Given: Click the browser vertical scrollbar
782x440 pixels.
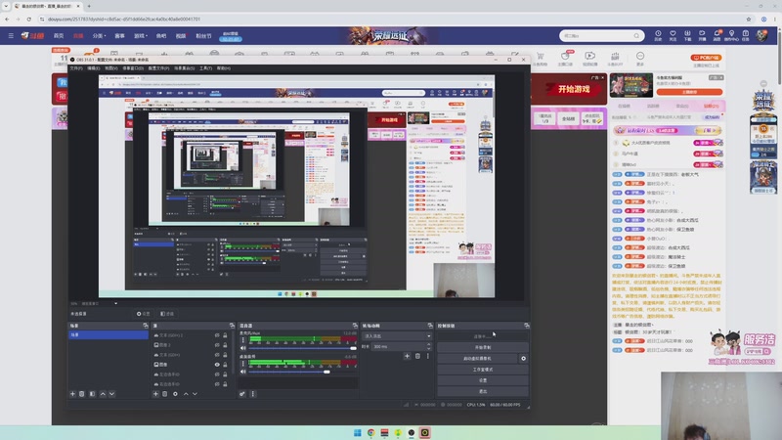Looking at the screenshot, I should point(779,58).
